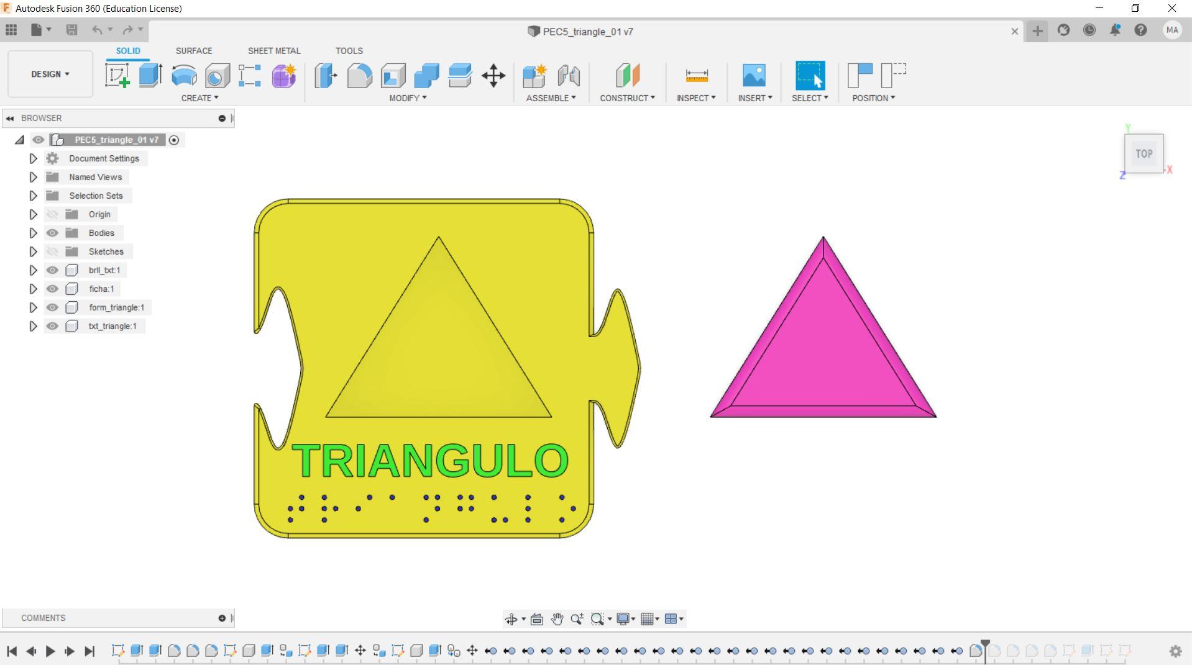Viewport: 1192px width, 665px height.
Task: Click the Move/Copy tool
Action: 493,76
